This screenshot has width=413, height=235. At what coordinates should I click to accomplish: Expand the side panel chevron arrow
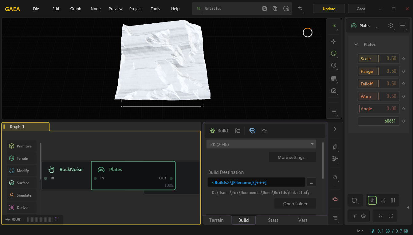point(335,129)
